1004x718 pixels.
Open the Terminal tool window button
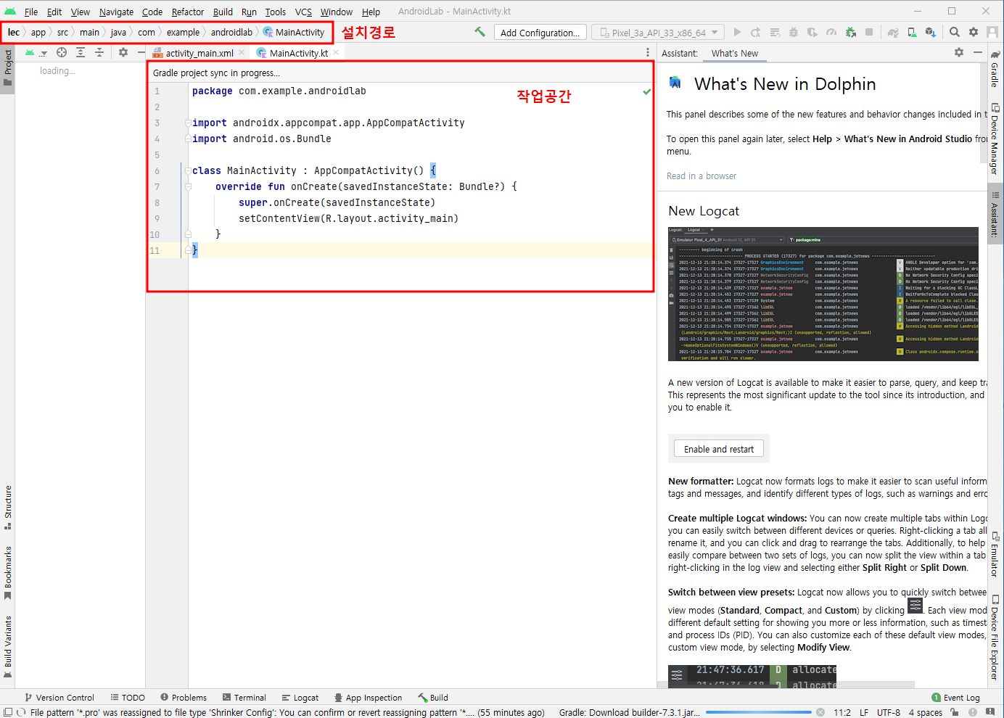[244, 698]
